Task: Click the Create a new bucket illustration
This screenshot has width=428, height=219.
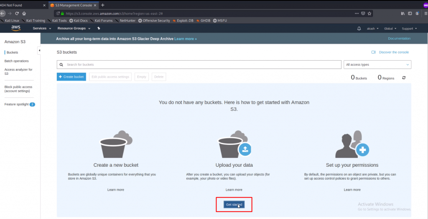Action: click(116, 144)
